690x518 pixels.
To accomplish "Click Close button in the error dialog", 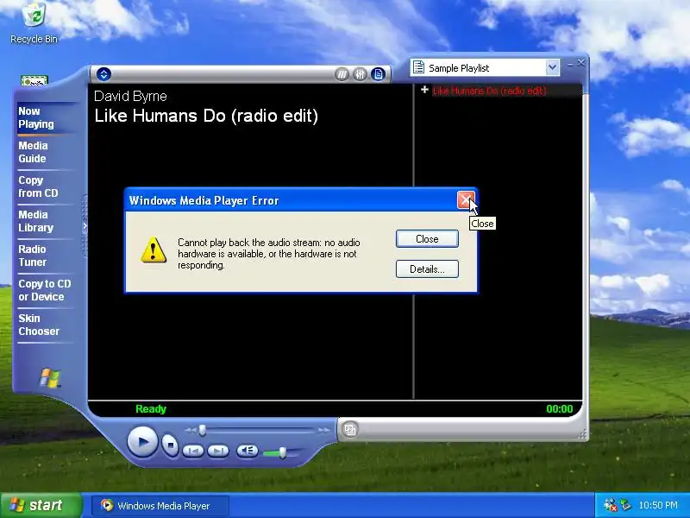I will tap(427, 239).
